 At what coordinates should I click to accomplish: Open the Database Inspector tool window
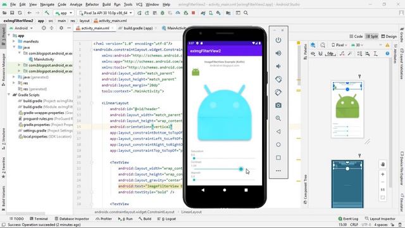point(72,218)
